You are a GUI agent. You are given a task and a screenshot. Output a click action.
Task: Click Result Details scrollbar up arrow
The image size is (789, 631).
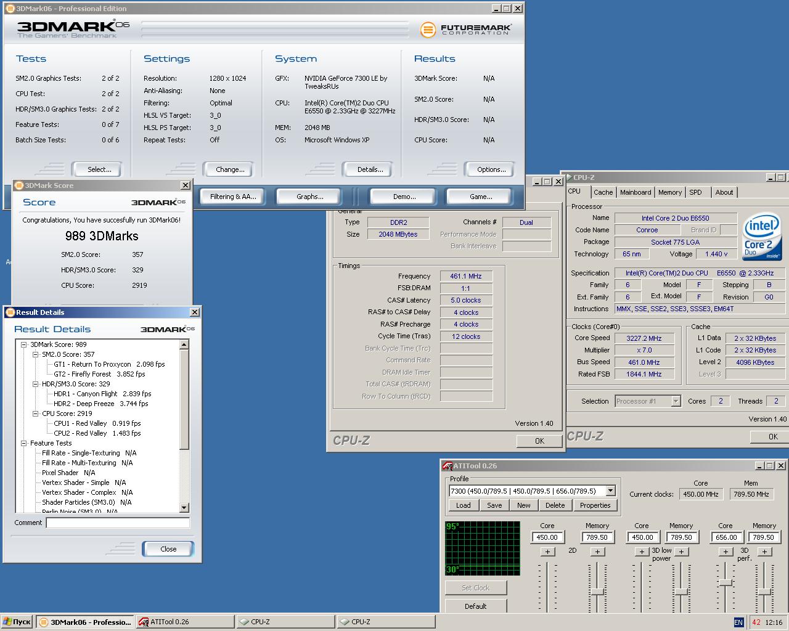184,344
